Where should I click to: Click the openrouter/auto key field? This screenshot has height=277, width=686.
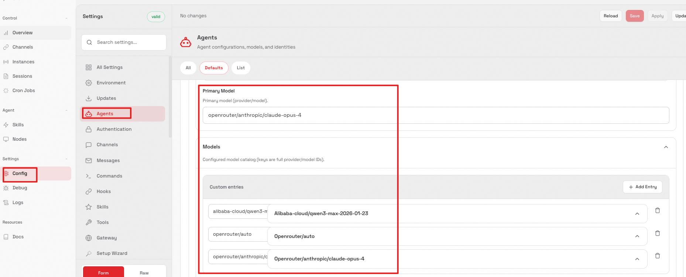238,234
